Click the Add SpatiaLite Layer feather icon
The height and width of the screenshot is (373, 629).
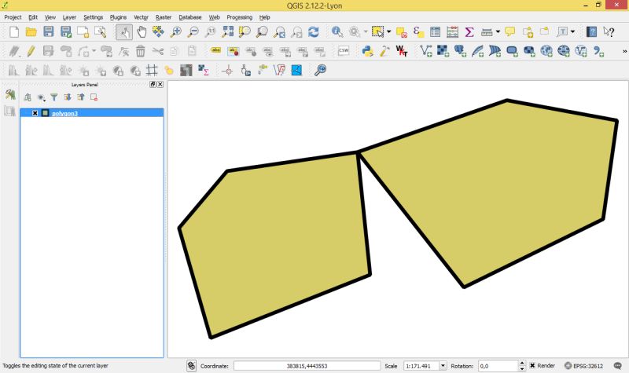(477, 51)
